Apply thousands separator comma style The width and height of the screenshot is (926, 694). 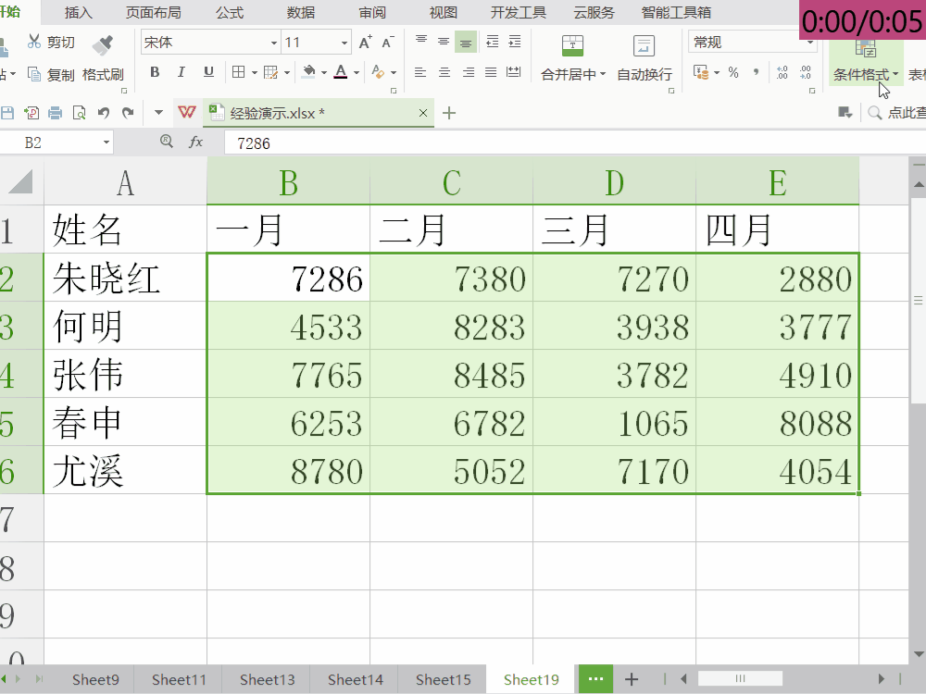[x=756, y=72]
